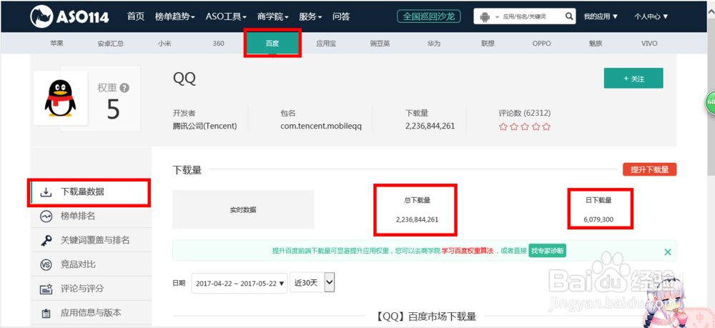Open 下载量数据 in the sidebar

coord(89,192)
